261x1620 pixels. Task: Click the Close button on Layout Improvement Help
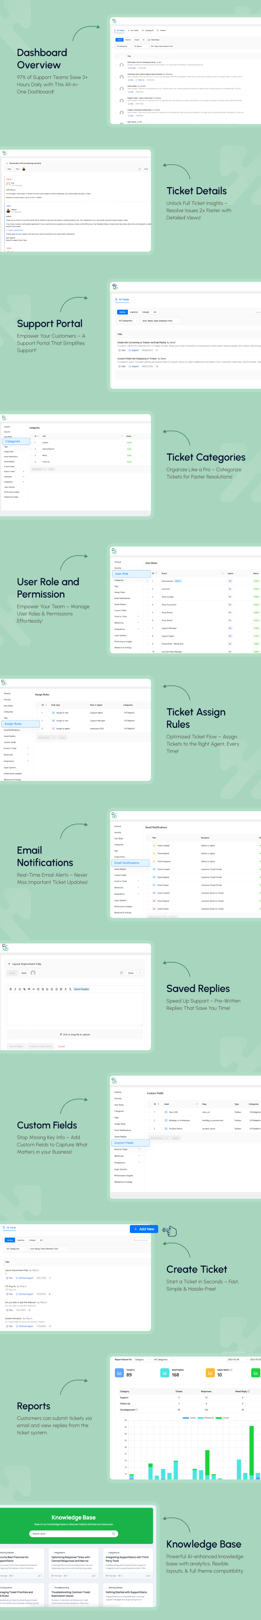[x=131, y=973]
